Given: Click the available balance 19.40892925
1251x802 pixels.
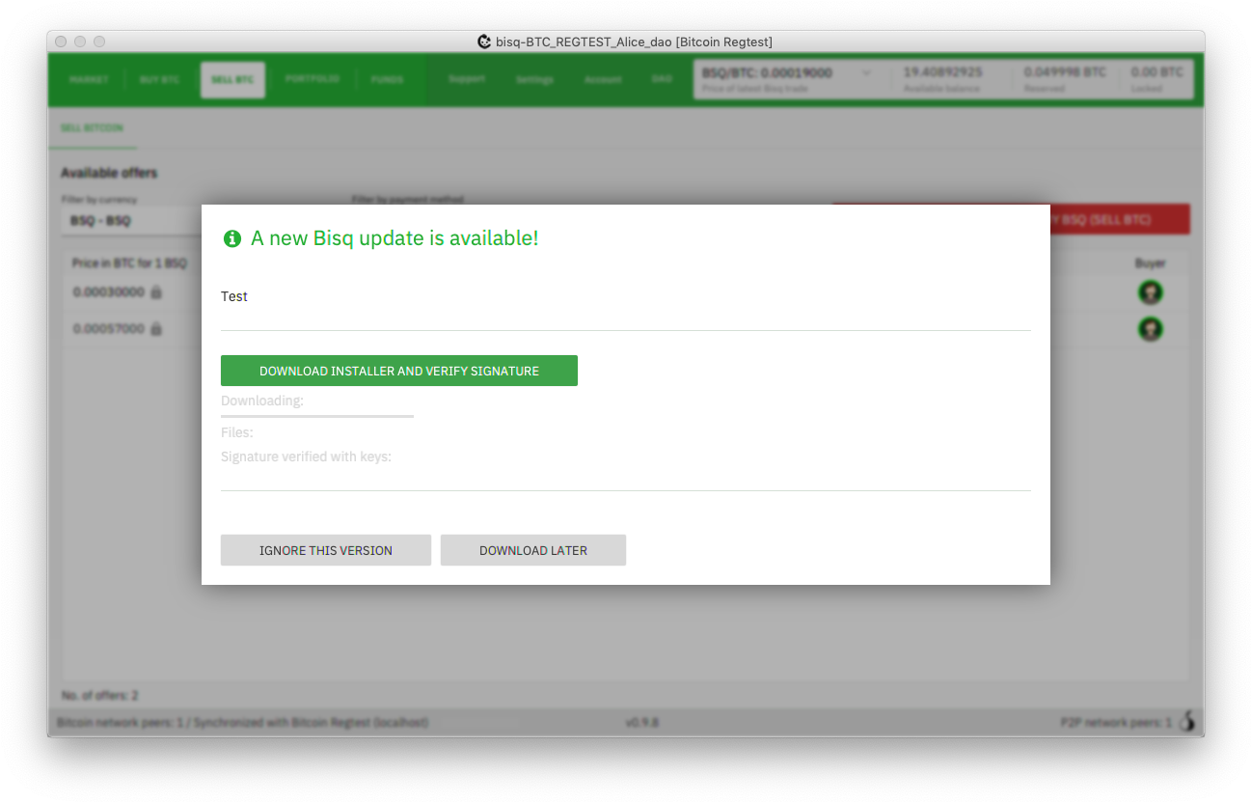Looking at the screenshot, I should pos(942,72).
